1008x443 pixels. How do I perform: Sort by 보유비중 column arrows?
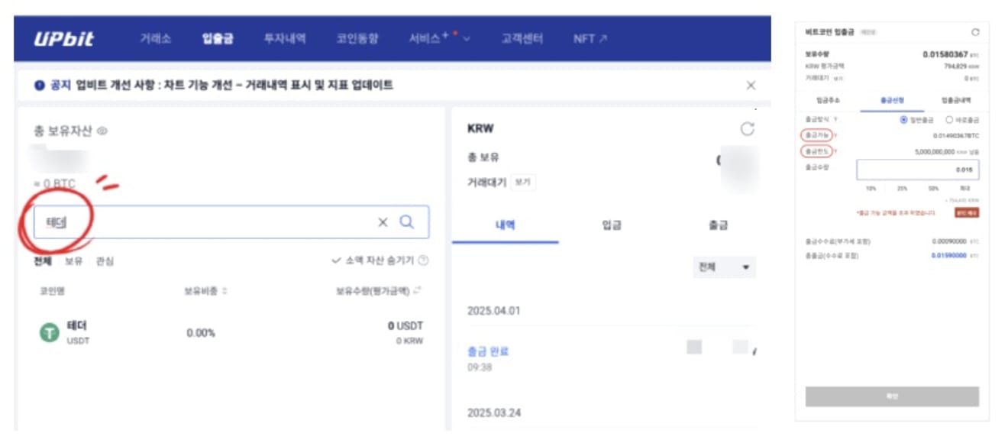tap(225, 291)
